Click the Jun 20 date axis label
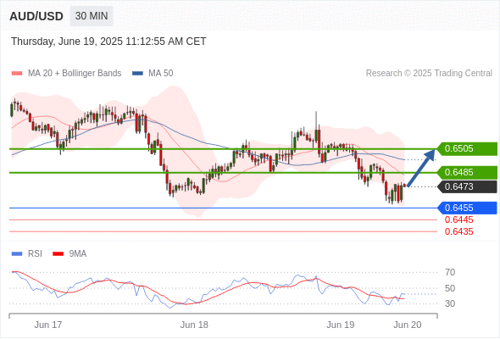The image size is (500, 339). click(x=408, y=325)
